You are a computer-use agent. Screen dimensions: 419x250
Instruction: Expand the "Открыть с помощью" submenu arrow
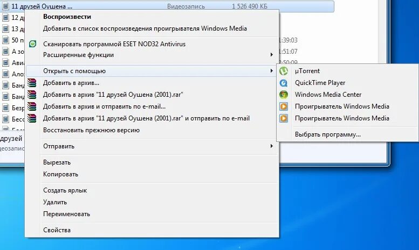pos(271,71)
